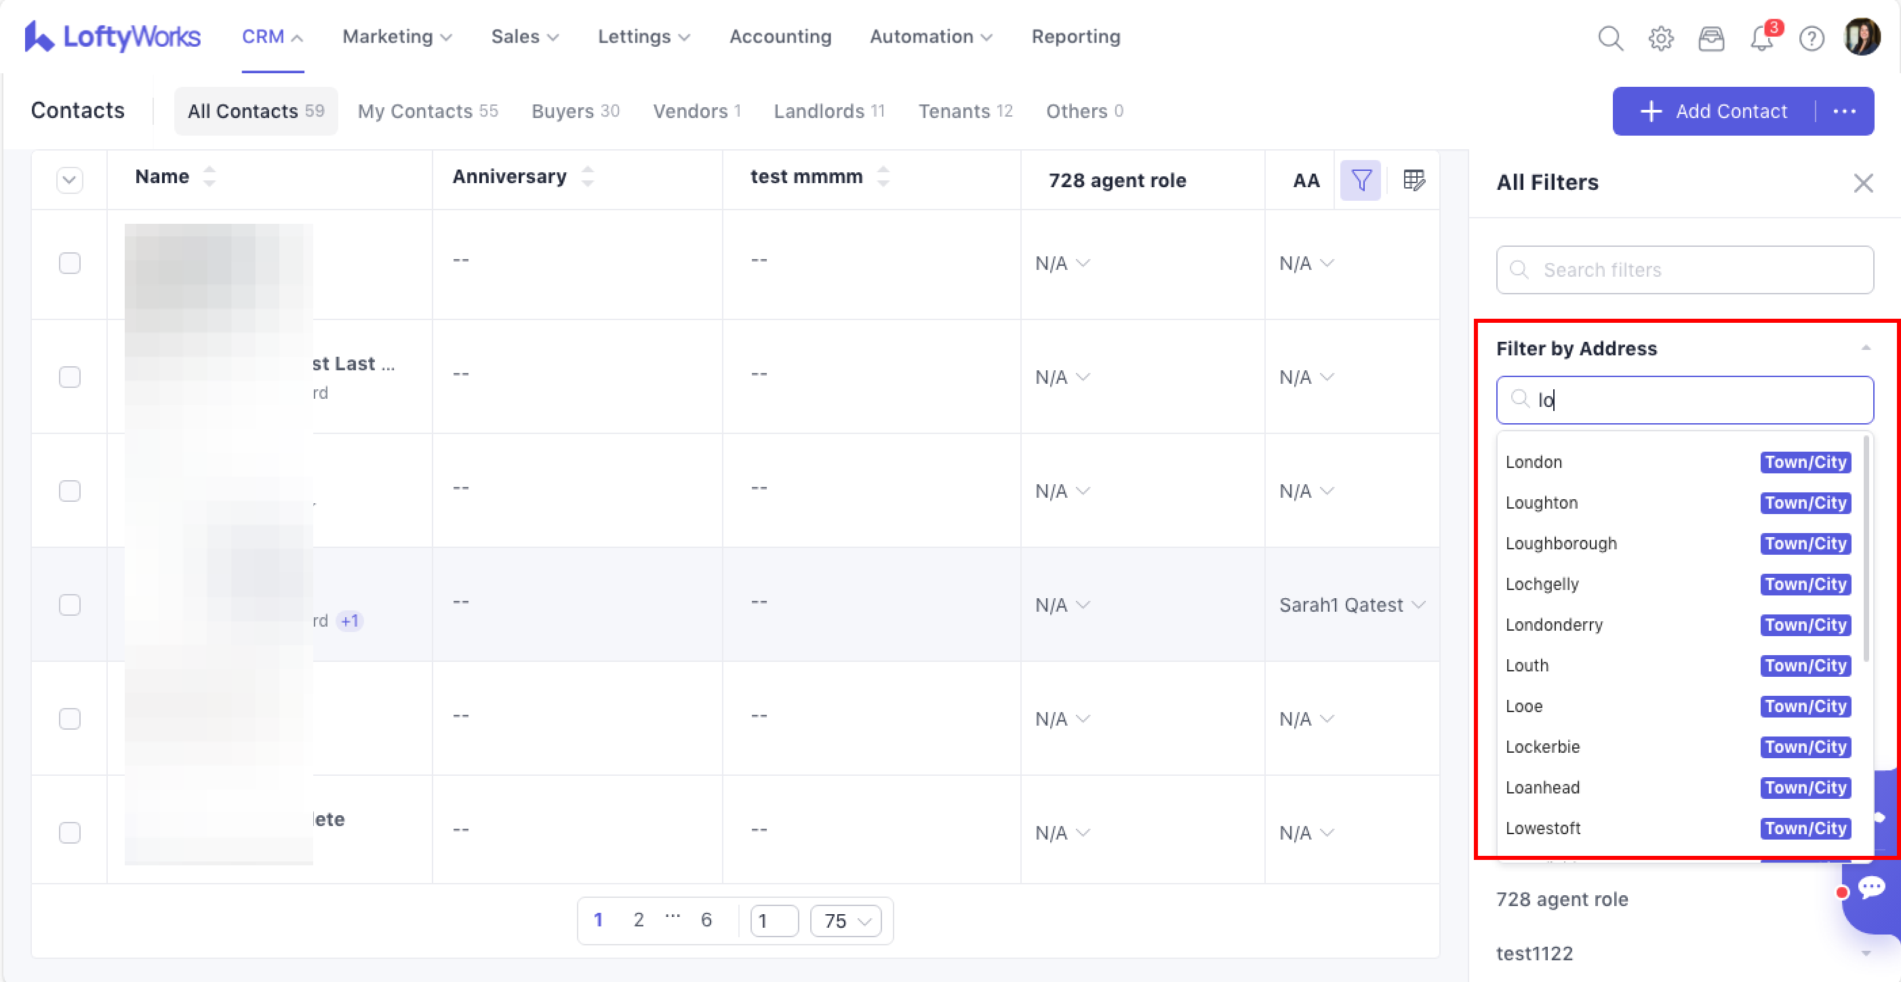
Task: Tick the last visible row checkbox
Action: [69, 833]
